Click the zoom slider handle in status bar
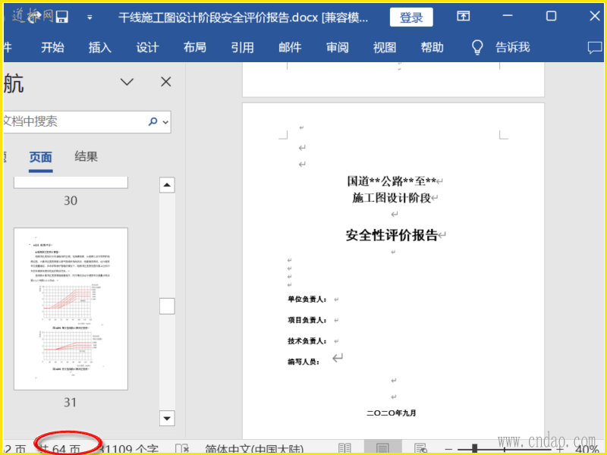Viewport: 607px width, 455px height. coord(475,449)
